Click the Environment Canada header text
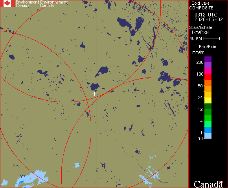Viewport: 228px width, 188px height. coord(42,4)
